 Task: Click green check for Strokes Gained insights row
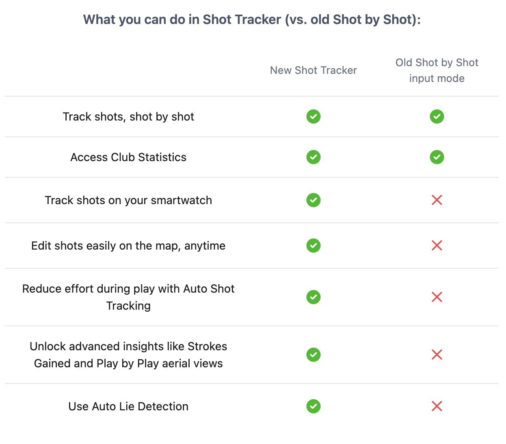click(313, 355)
